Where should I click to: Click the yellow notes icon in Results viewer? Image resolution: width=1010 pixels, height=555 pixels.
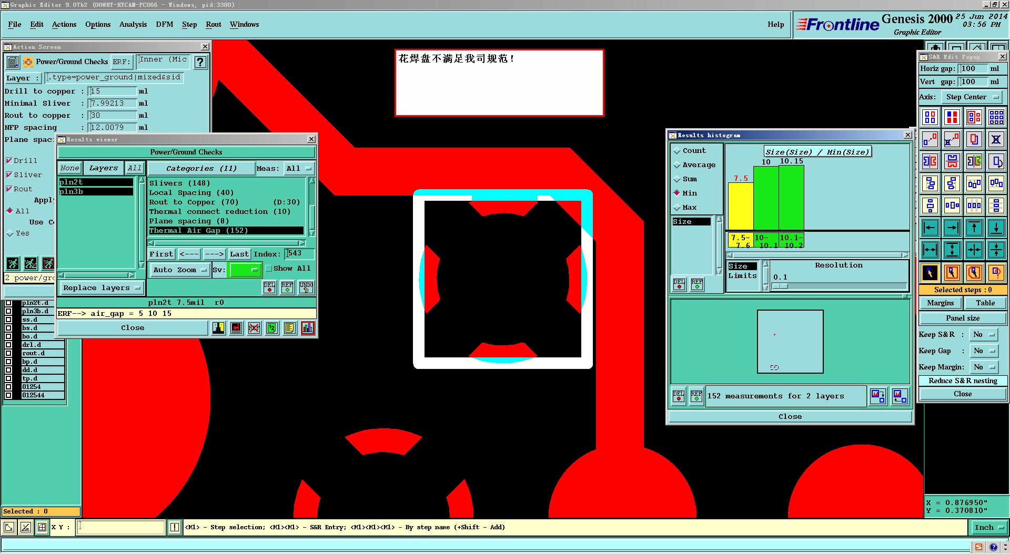(289, 328)
